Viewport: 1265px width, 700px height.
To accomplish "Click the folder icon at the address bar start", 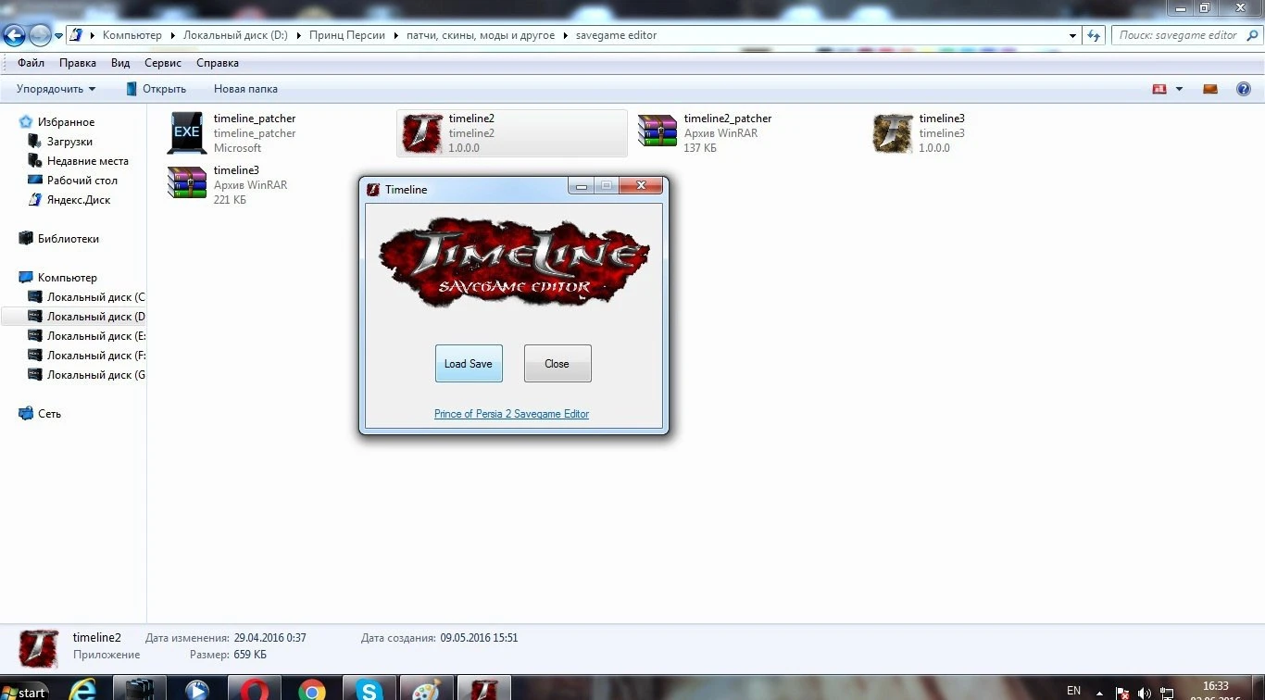I will [x=77, y=35].
